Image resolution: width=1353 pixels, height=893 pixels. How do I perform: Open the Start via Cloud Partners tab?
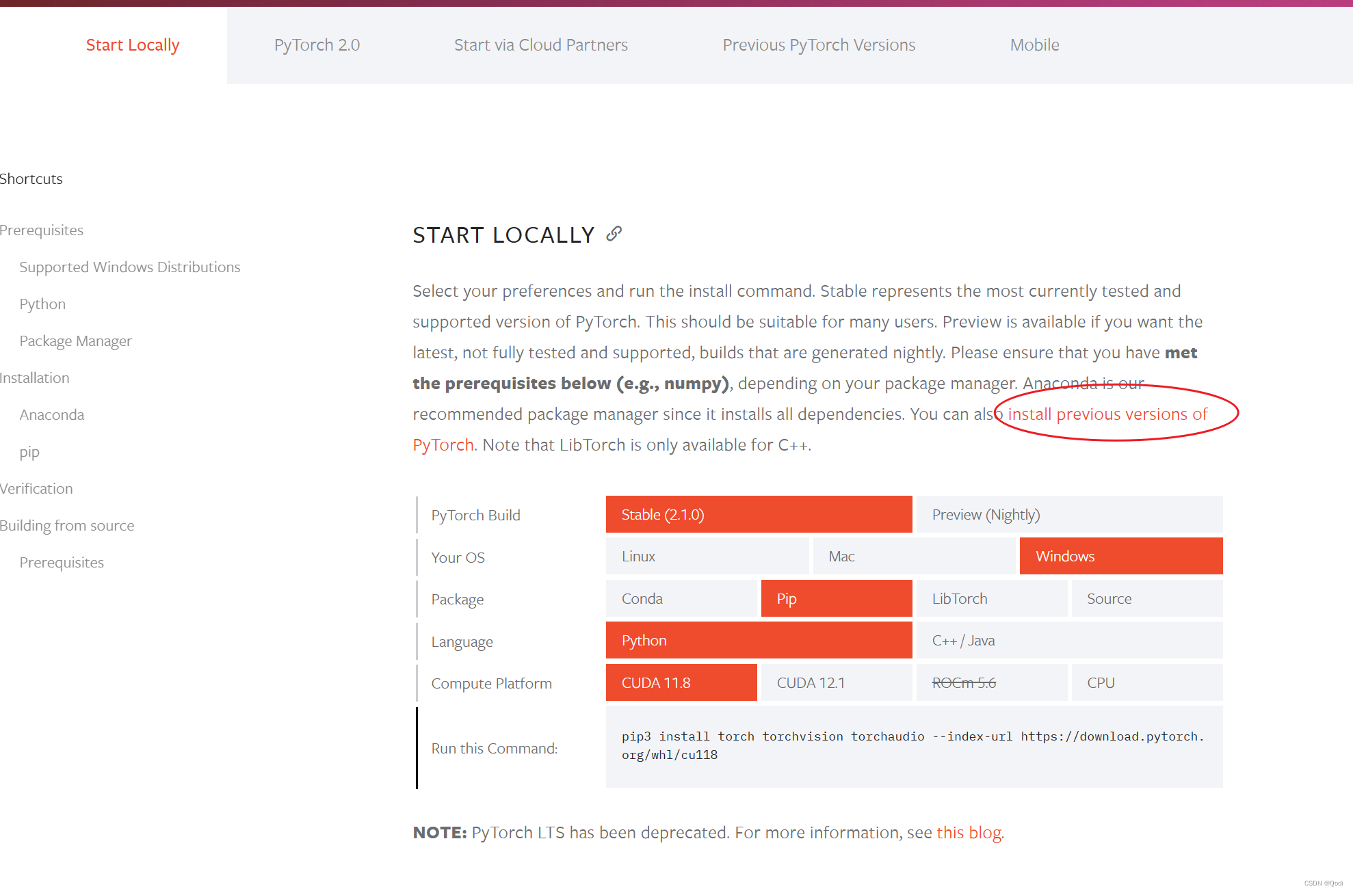point(540,45)
